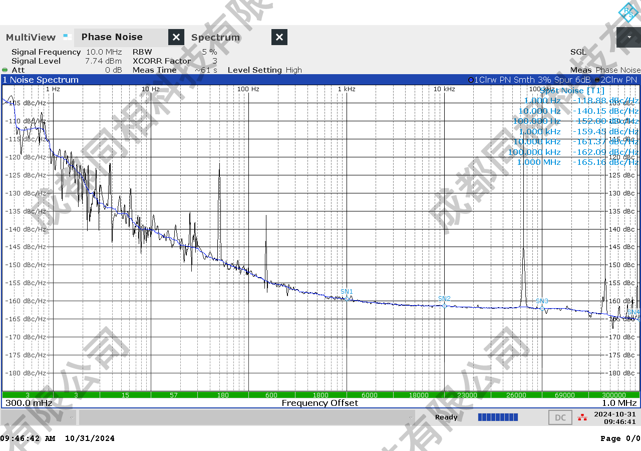Click the red network status icon
641x451 pixels.
(582, 417)
